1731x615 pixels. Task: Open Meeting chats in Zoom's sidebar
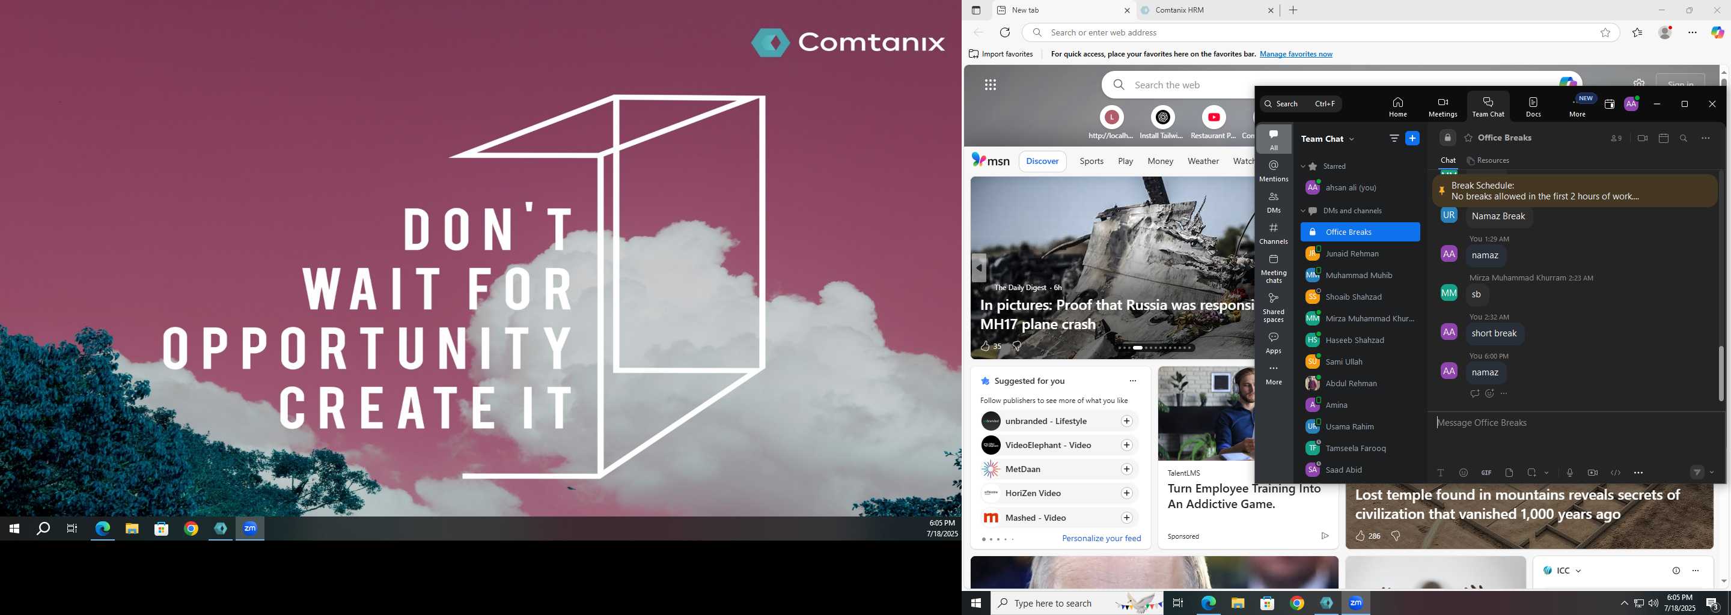[1274, 268]
